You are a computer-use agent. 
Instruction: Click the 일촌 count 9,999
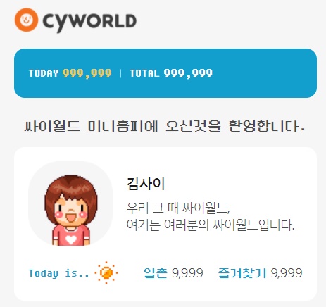187,273
